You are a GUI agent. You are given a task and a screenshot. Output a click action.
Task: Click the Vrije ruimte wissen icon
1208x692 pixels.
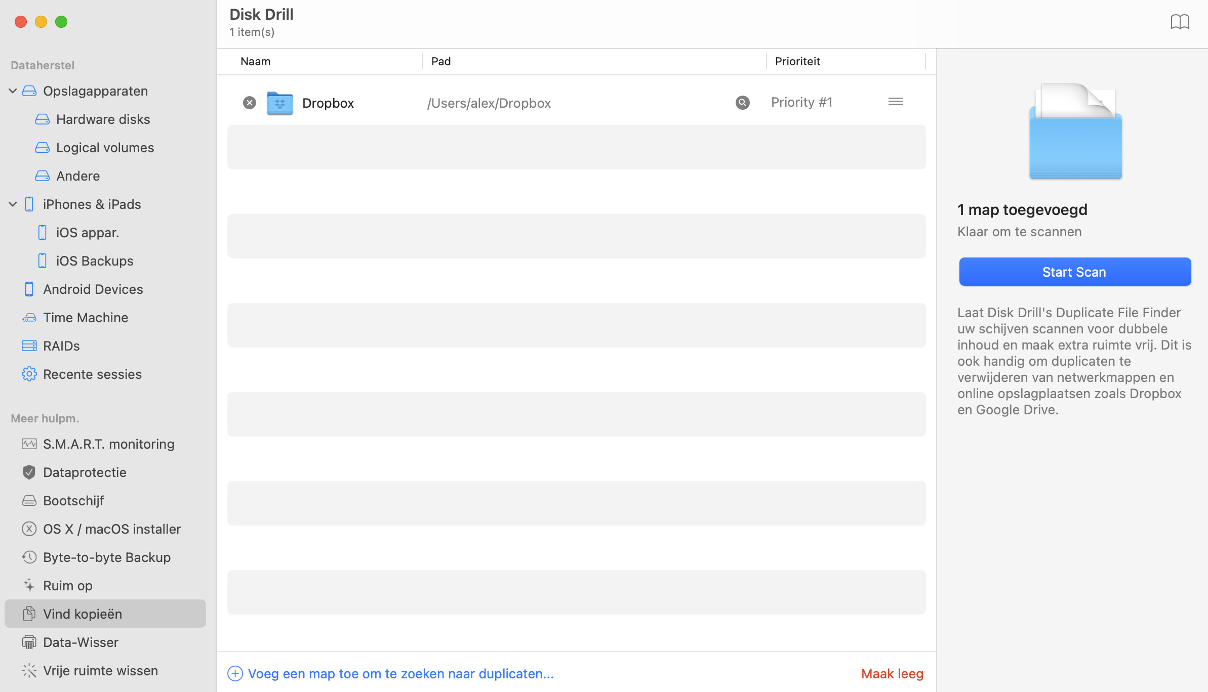point(29,671)
